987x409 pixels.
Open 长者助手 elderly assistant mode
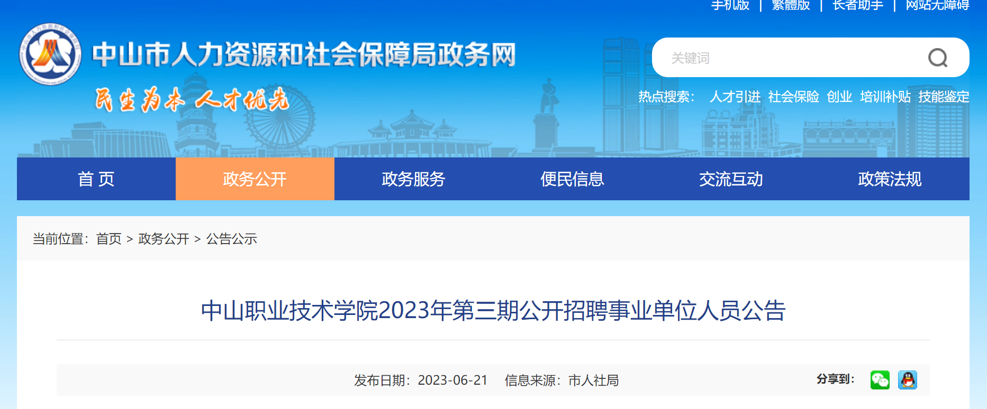coord(858,5)
